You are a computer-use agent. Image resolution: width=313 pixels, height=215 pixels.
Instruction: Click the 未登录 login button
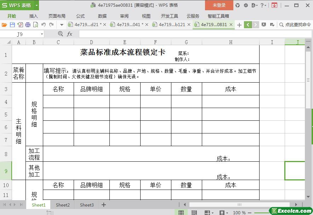219,5
